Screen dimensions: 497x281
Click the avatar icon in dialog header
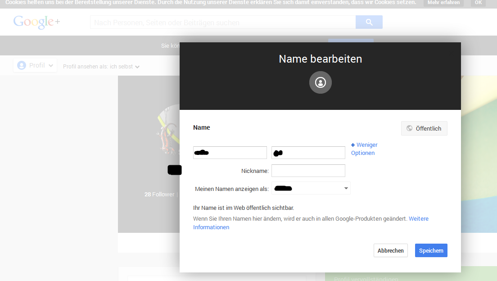(x=320, y=82)
